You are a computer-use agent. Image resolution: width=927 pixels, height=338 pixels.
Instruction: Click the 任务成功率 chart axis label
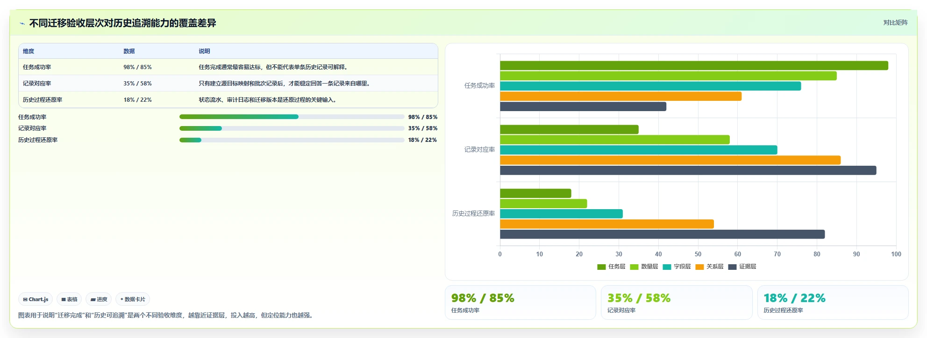click(x=479, y=86)
